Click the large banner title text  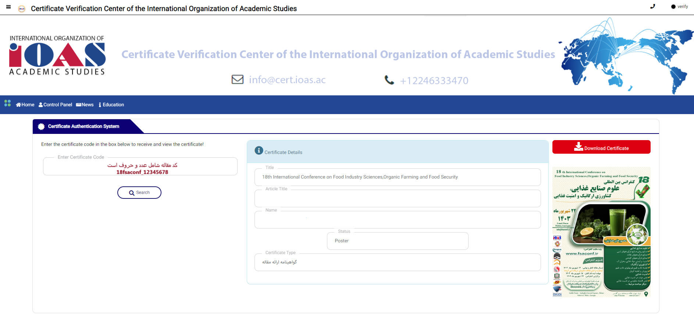coord(338,54)
